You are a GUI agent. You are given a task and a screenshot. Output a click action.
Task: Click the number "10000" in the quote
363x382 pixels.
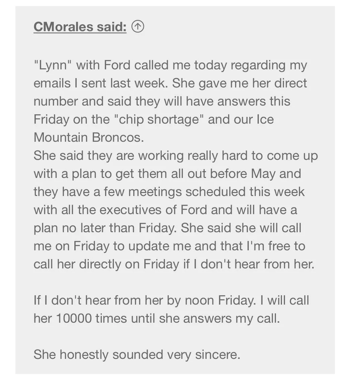(74, 318)
